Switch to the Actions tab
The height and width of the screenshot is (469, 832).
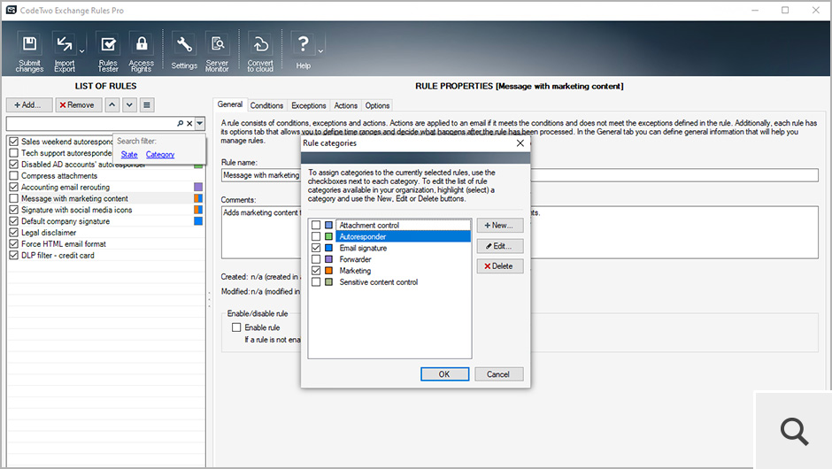tap(345, 105)
